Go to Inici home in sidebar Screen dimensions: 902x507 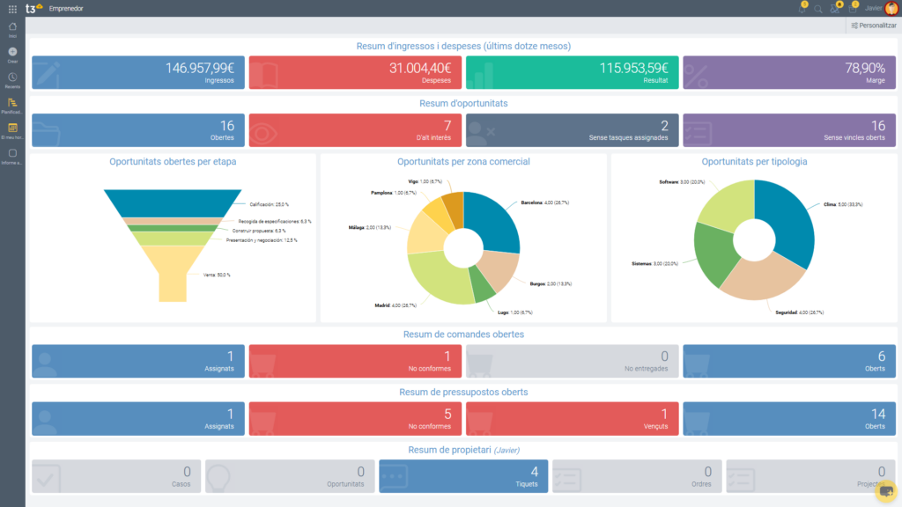[x=12, y=28]
